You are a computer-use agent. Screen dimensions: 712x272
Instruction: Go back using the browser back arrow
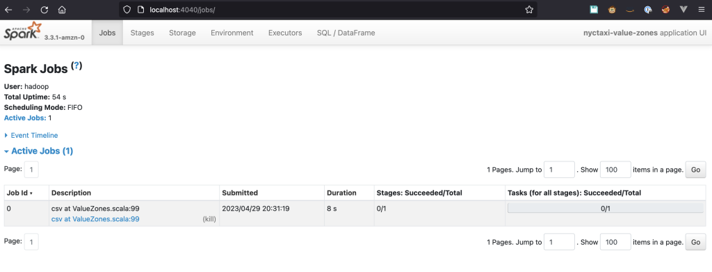click(x=8, y=10)
